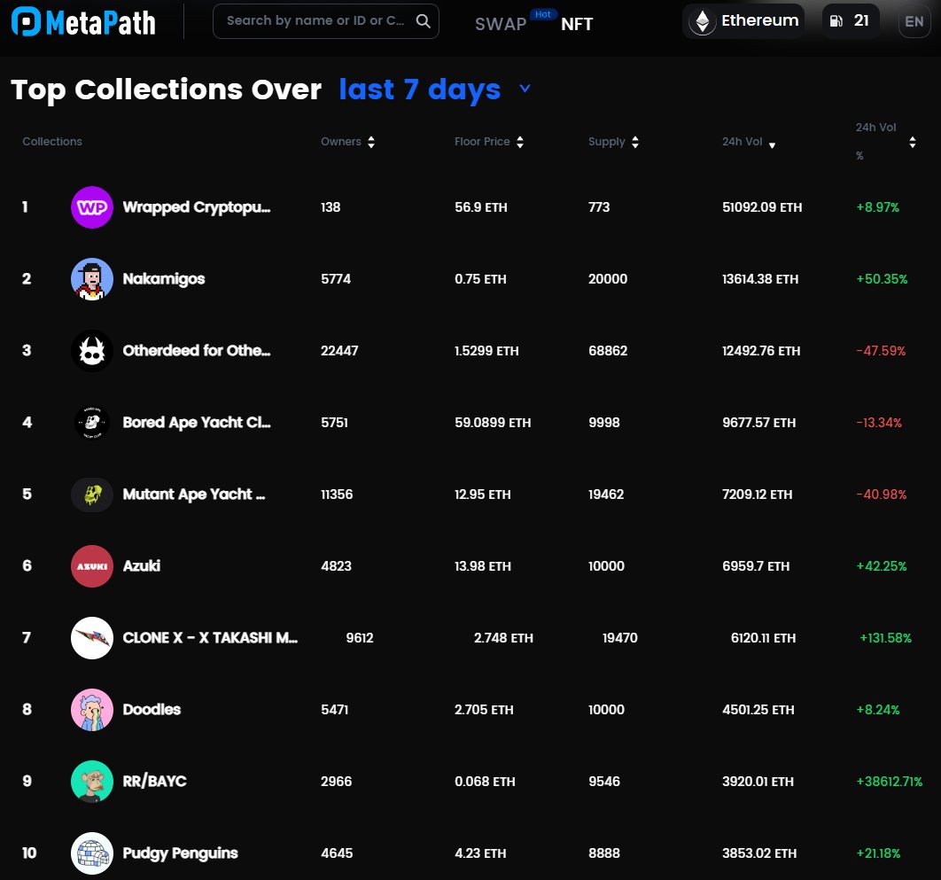Open the last 7 days period dropdown
Screen dimensions: 941x880
[x=434, y=90]
